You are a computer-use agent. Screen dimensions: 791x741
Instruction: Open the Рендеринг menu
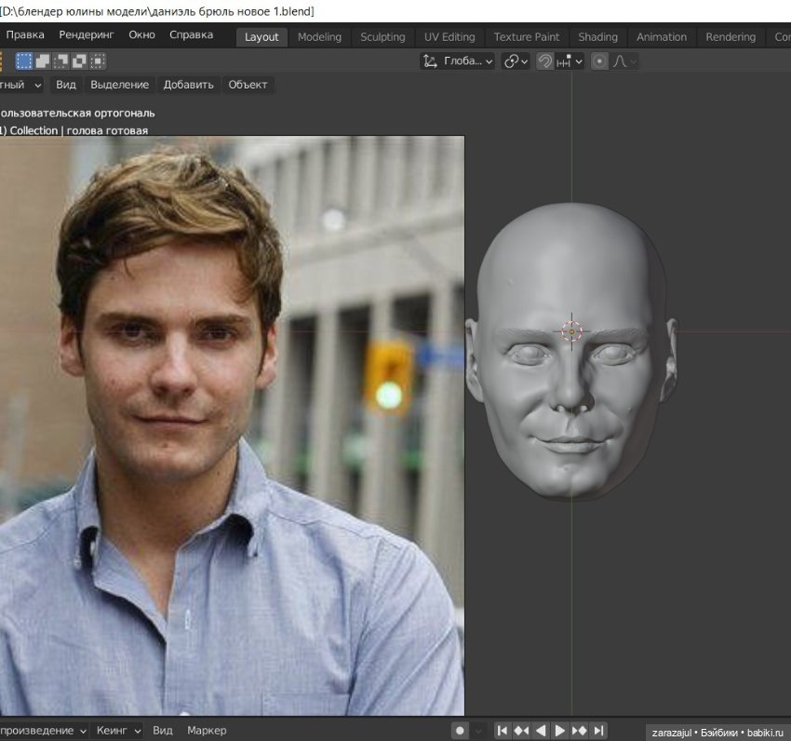87,34
